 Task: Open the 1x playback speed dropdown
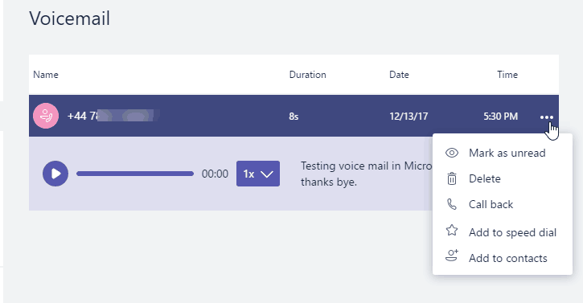pyautogui.click(x=258, y=174)
